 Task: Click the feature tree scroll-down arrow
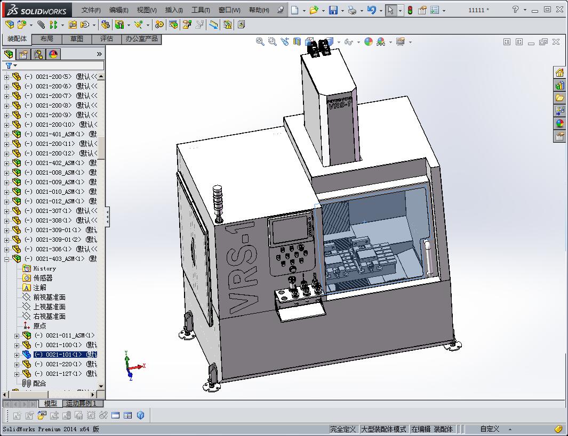[101, 386]
